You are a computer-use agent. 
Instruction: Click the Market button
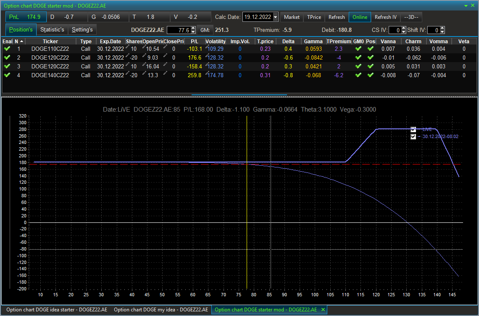292,17
